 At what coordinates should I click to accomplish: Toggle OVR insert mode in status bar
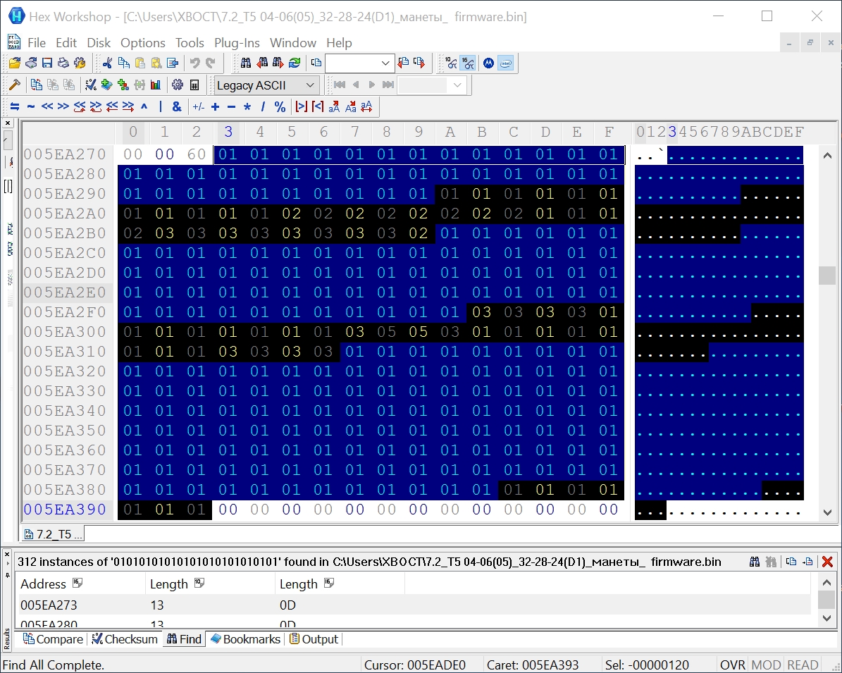point(732,665)
